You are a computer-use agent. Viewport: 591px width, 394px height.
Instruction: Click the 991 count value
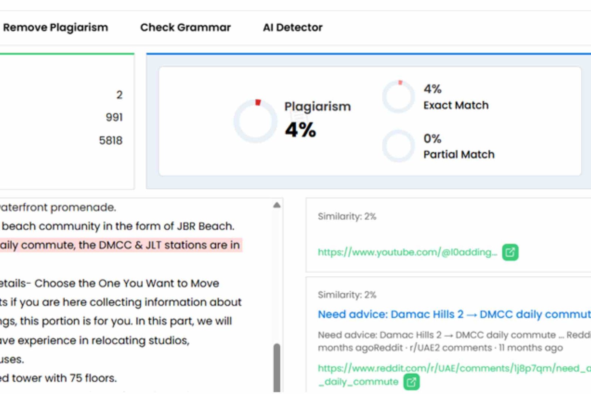pos(114,117)
